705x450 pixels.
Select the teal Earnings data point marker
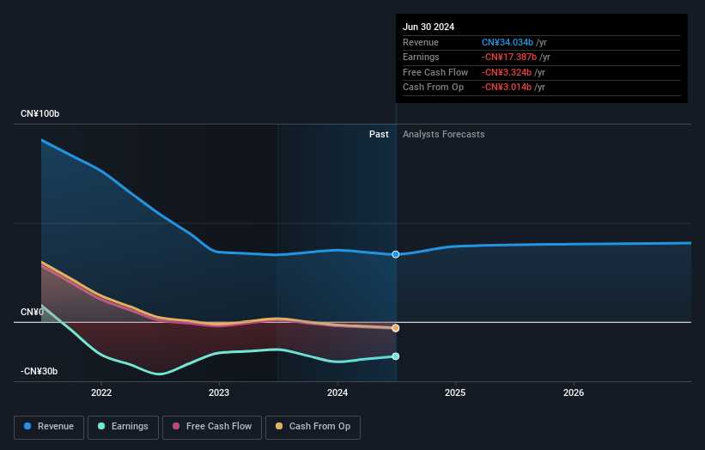click(x=396, y=356)
